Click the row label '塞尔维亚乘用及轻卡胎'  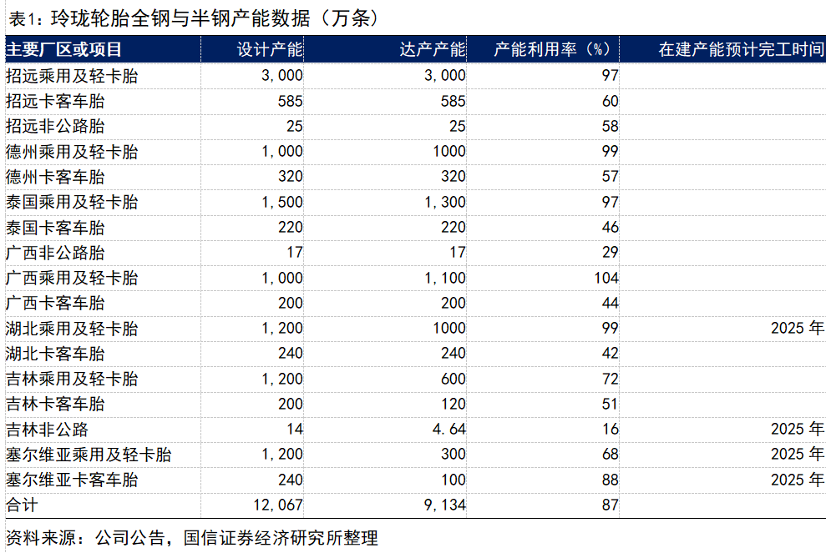[x=89, y=455]
